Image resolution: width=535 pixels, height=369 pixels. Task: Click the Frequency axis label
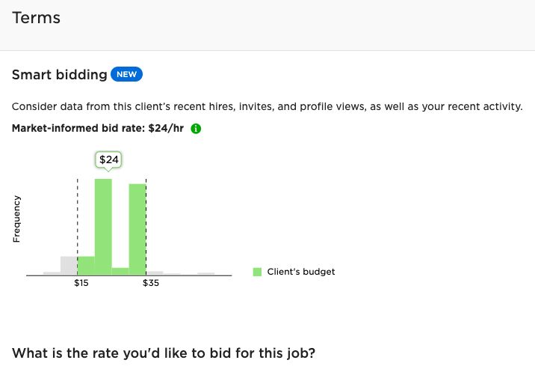point(16,219)
